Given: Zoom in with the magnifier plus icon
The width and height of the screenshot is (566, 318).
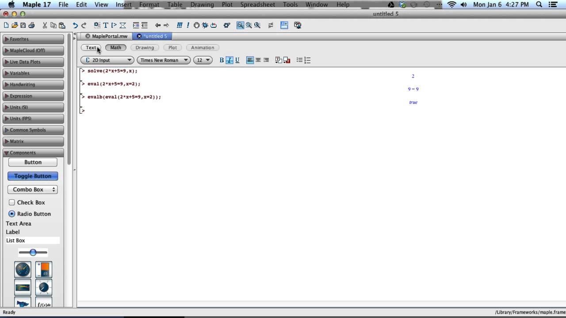Looking at the screenshot, I should pyautogui.click(x=249, y=25).
